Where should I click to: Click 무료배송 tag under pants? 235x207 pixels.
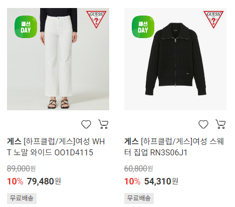point(22,198)
